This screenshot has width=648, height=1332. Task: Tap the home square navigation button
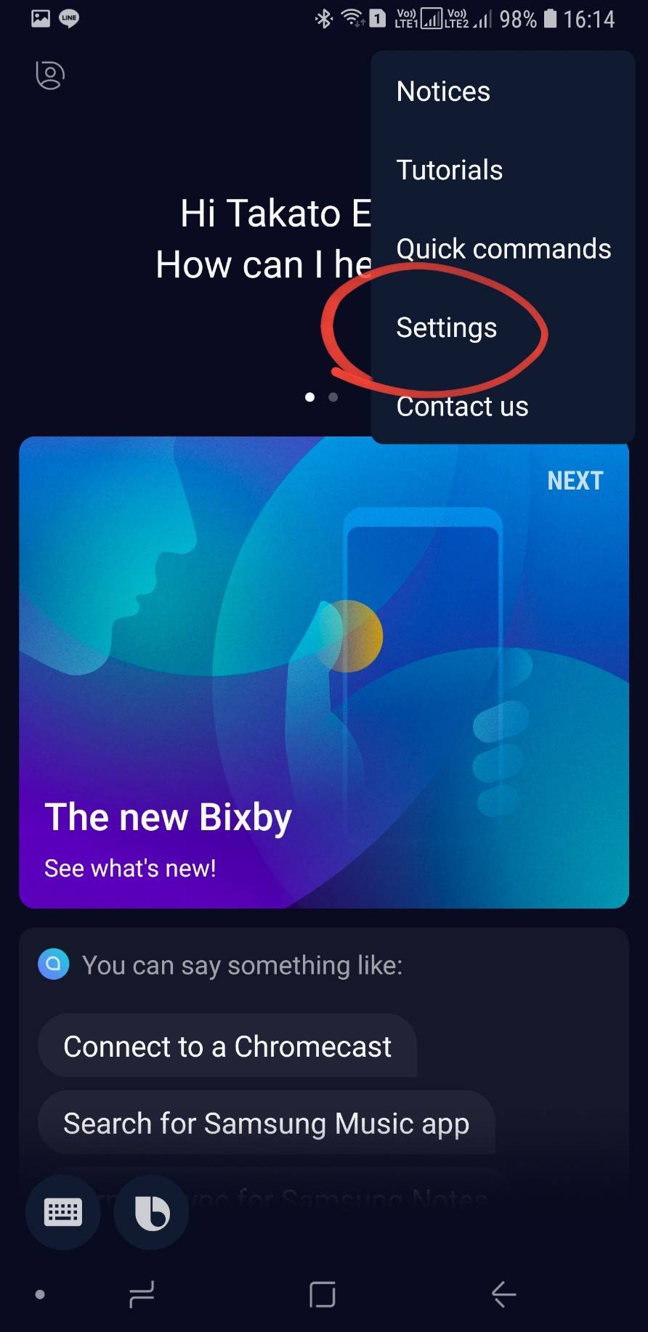pos(323,1294)
